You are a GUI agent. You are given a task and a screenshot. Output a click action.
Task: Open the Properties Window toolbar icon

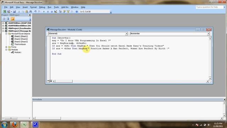(x=64, y=11)
